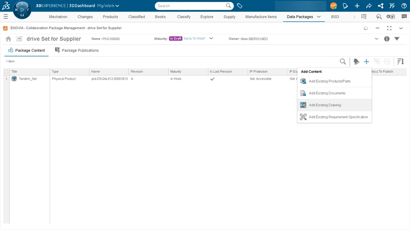The image size is (410, 230).
Task: Open notifications icon in top bar
Action: pos(345,6)
